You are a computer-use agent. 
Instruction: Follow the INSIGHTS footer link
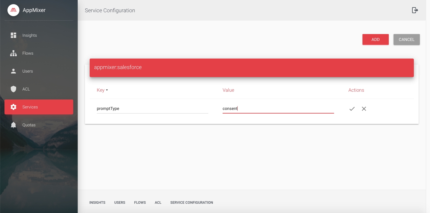coord(97,203)
